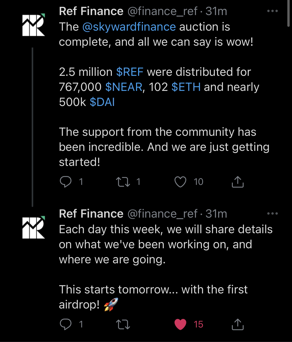Tap the $REF cashtag

(x=130, y=72)
